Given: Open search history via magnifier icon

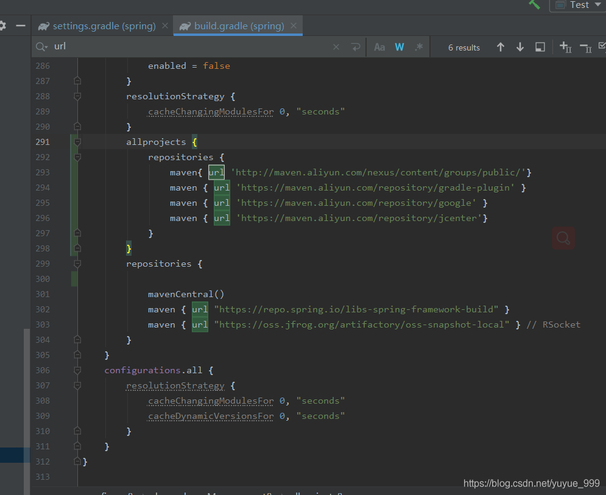Looking at the screenshot, I should 41,47.
